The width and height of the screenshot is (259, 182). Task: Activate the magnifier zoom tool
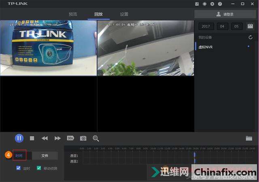tap(96, 138)
